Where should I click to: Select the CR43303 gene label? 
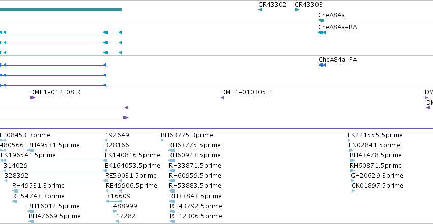tap(308, 5)
